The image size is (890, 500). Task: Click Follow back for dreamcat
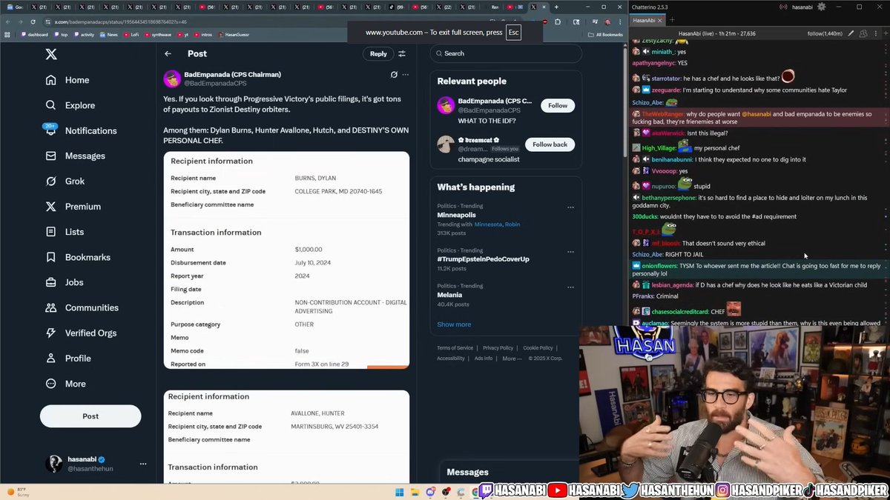pyautogui.click(x=550, y=144)
